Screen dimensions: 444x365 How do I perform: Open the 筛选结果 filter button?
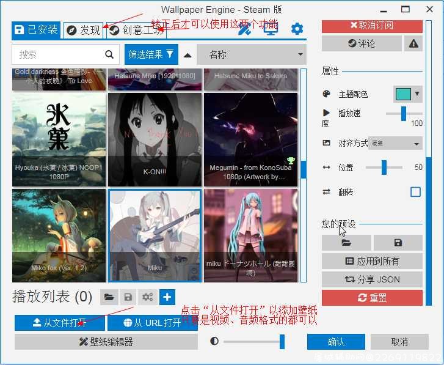[151, 54]
